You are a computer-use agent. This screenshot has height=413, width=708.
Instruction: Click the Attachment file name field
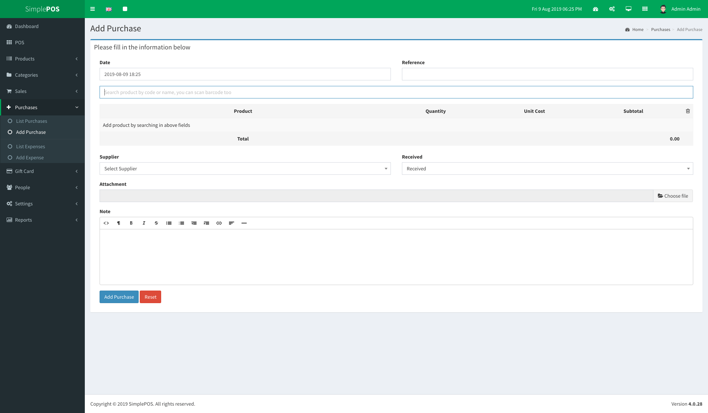pos(376,196)
